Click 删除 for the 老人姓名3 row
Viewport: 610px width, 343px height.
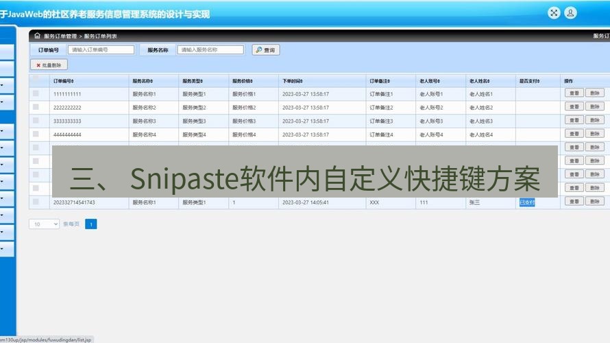tap(595, 120)
